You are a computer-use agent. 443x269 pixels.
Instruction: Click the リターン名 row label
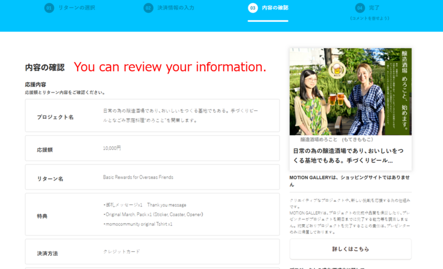tap(50, 179)
